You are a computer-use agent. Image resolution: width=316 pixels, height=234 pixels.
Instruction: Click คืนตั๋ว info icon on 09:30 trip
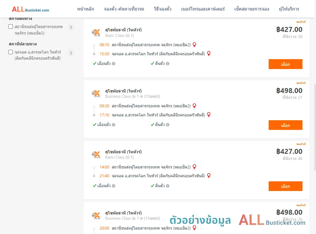pyautogui.click(x=168, y=125)
